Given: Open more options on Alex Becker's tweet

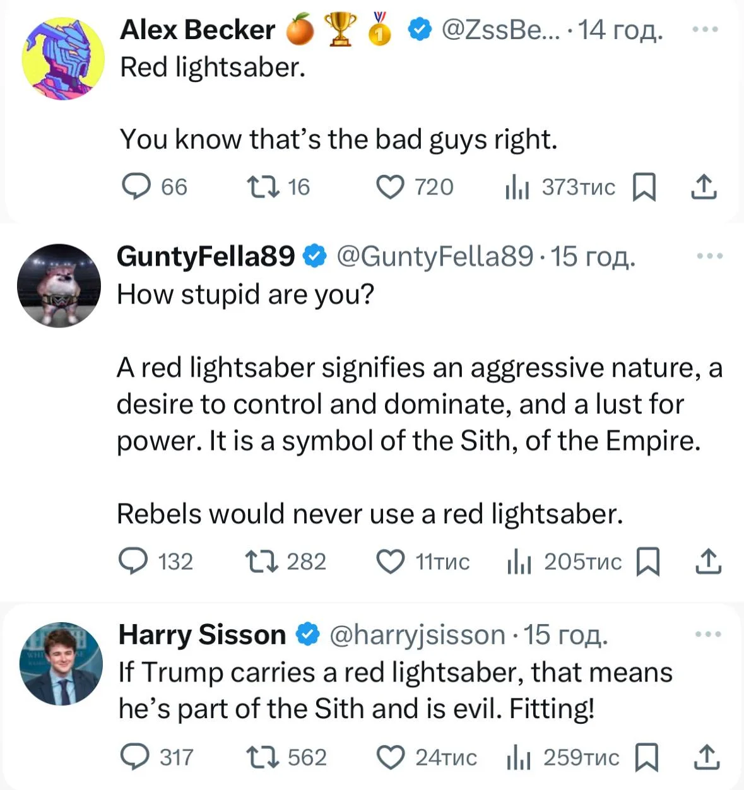Looking at the screenshot, I should 706,29.
